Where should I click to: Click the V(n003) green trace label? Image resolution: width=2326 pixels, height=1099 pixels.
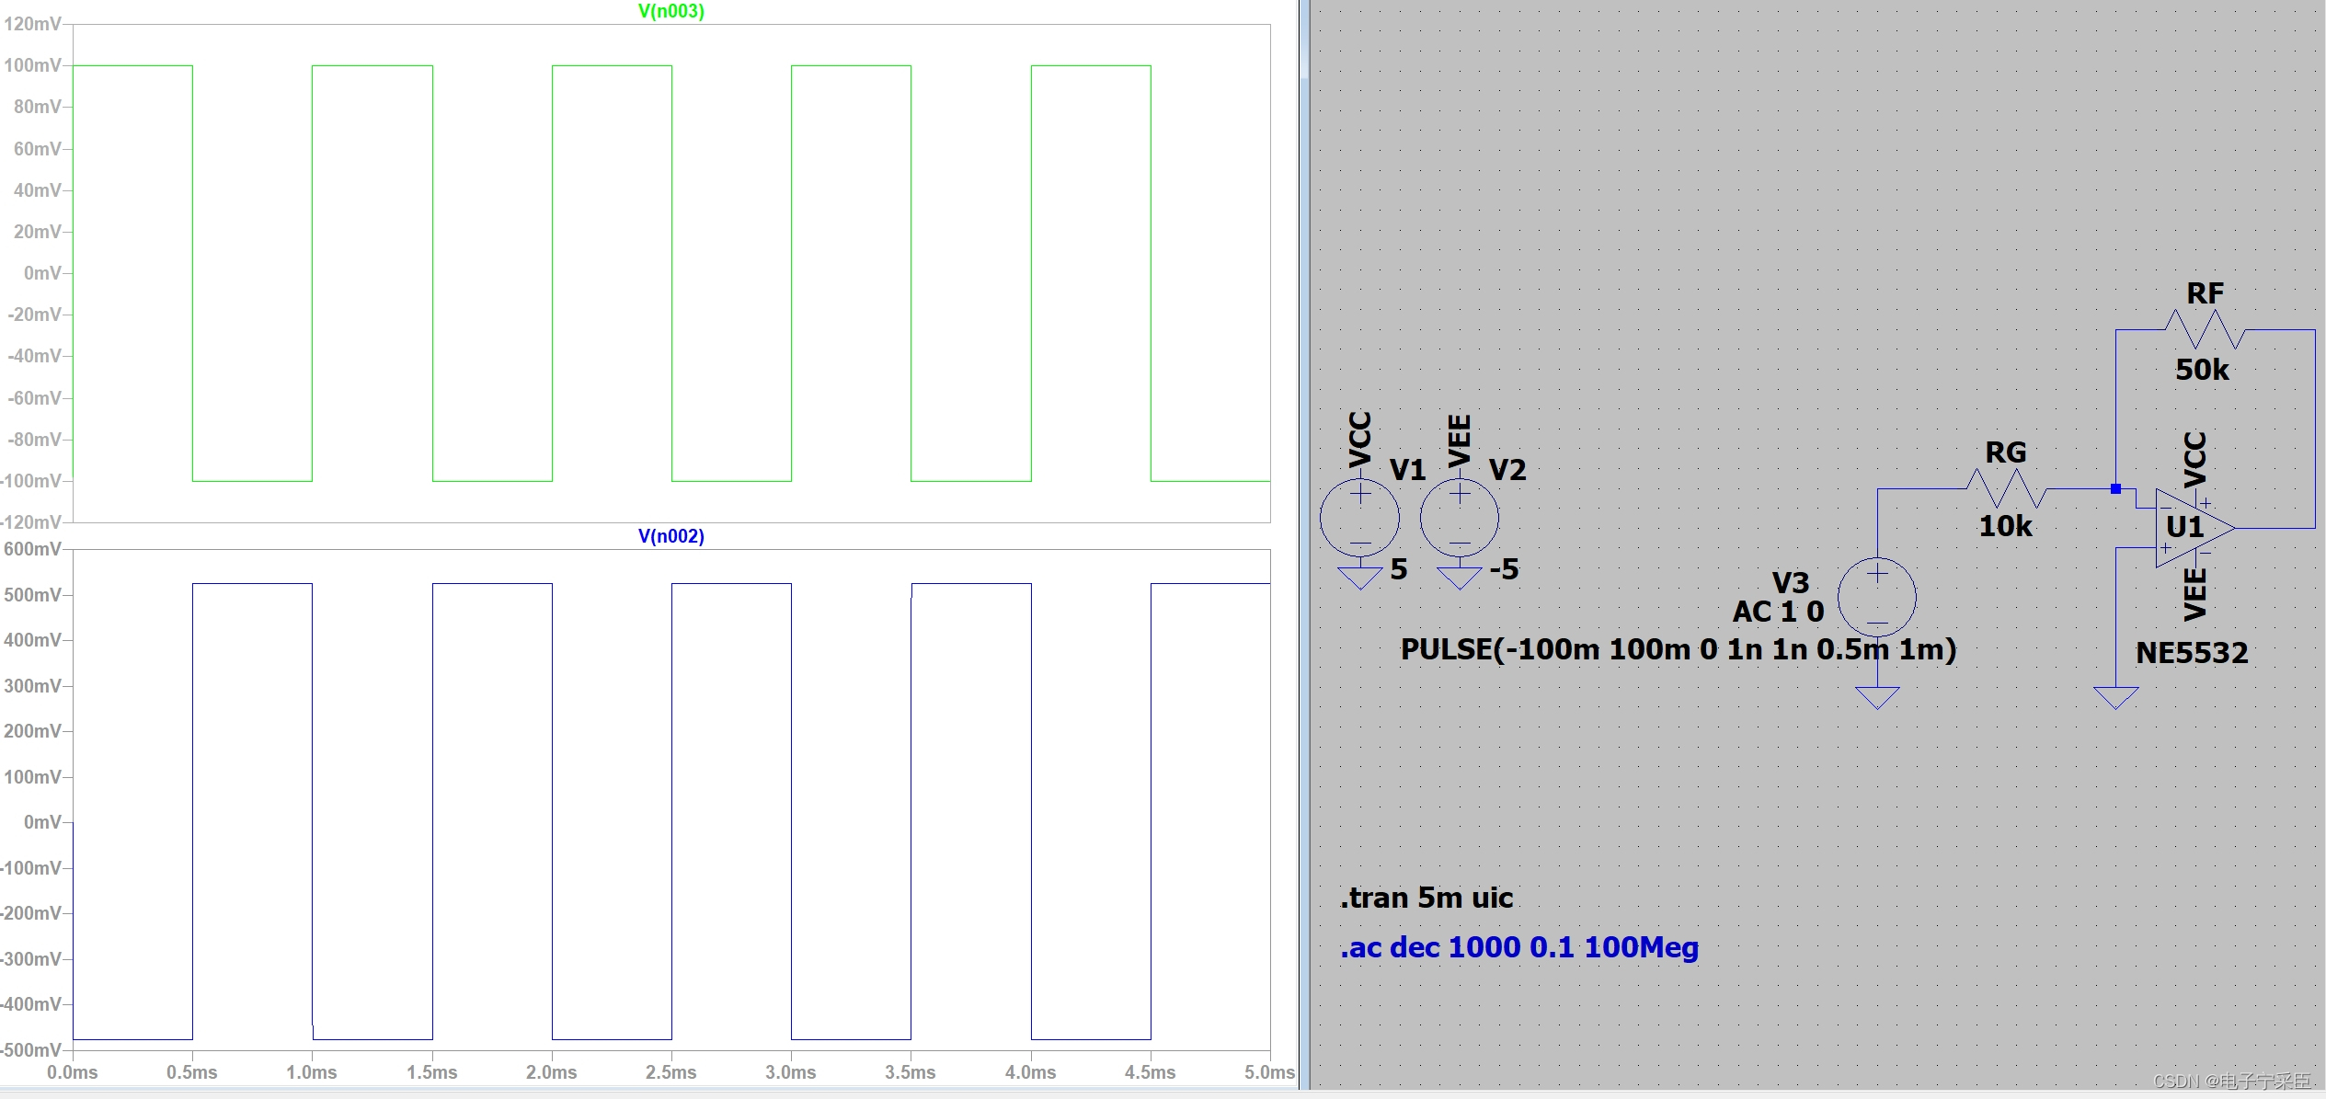point(670,11)
